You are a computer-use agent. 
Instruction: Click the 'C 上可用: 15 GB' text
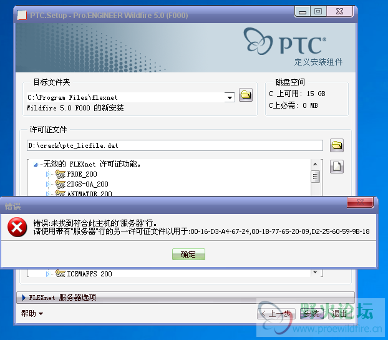point(297,94)
